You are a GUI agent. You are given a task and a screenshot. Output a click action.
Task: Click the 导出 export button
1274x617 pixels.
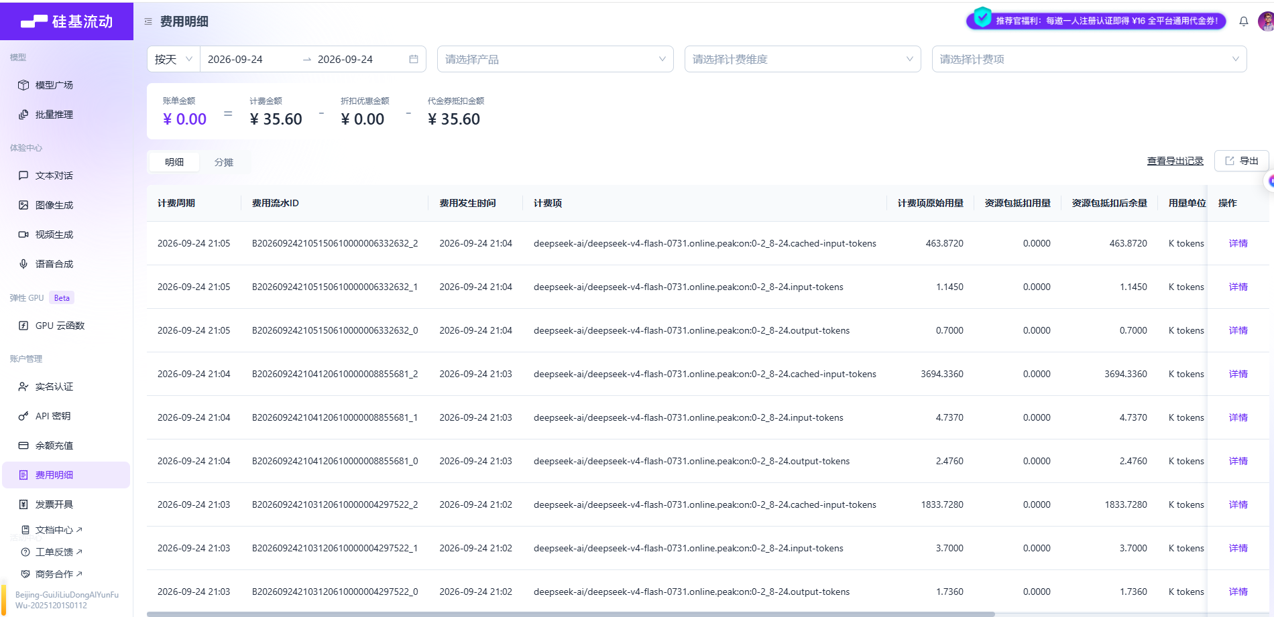(x=1241, y=161)
